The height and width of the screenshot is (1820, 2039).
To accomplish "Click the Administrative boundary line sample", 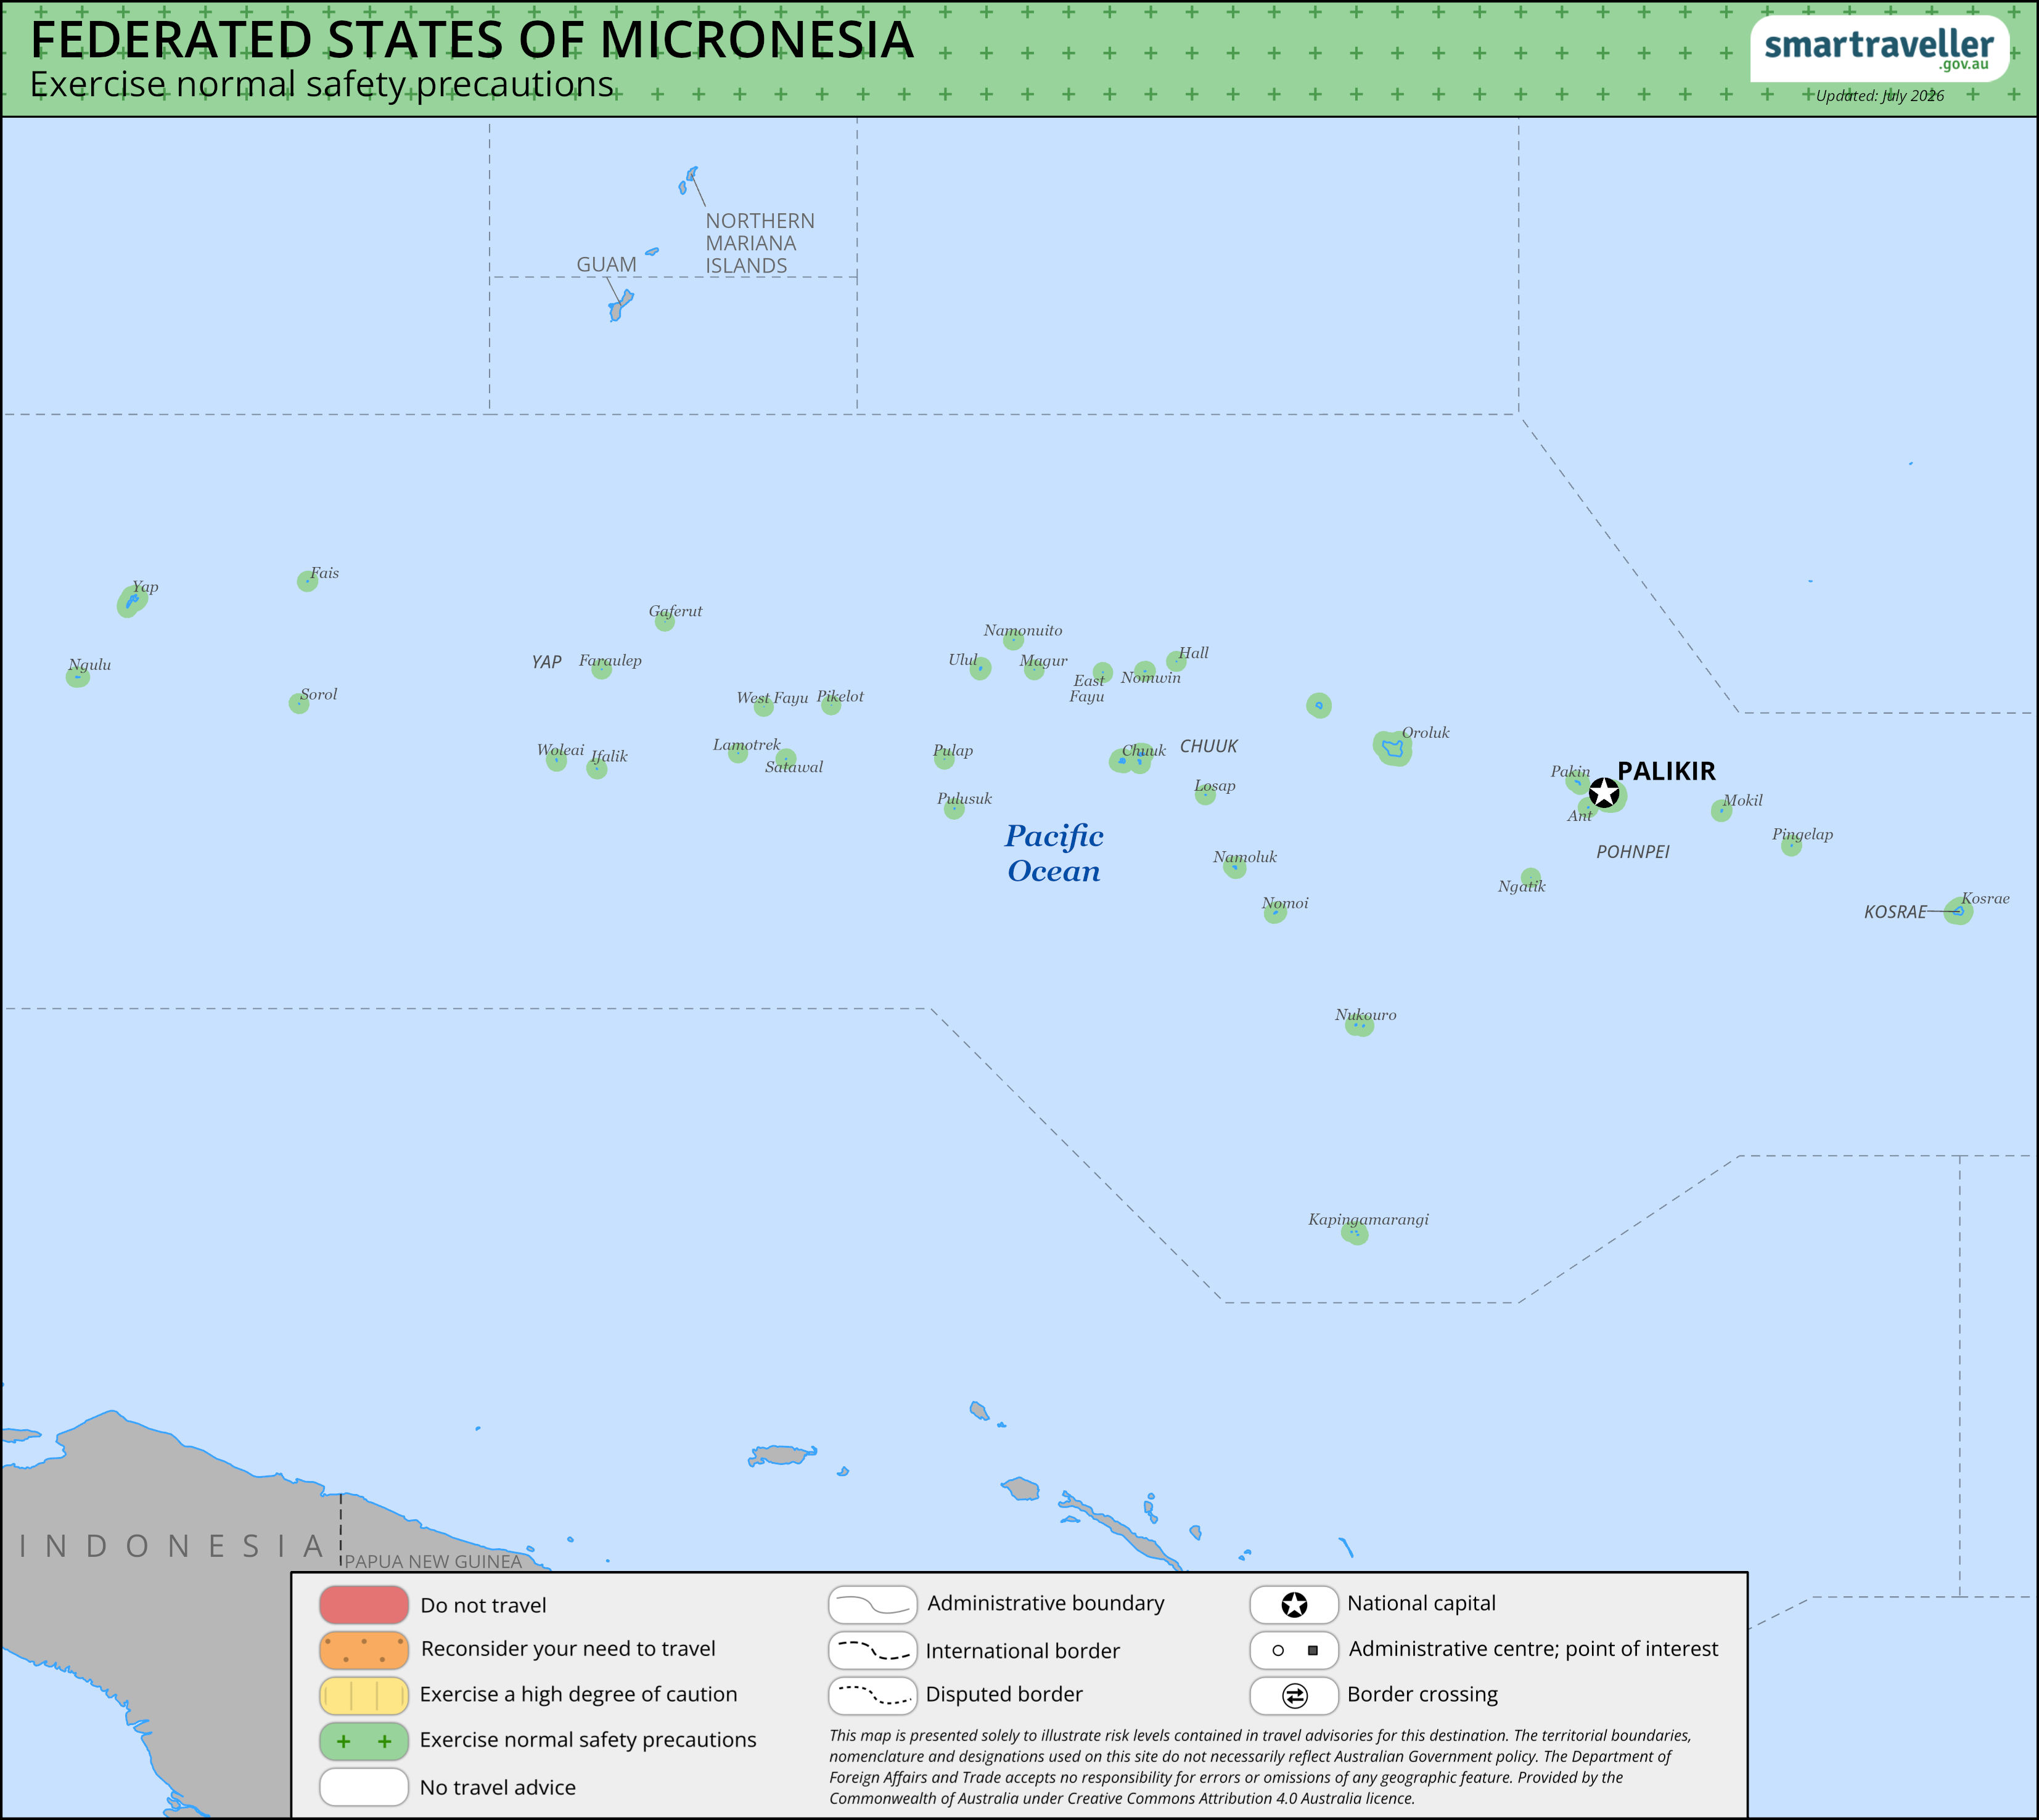I will [x=872, y=1605].
